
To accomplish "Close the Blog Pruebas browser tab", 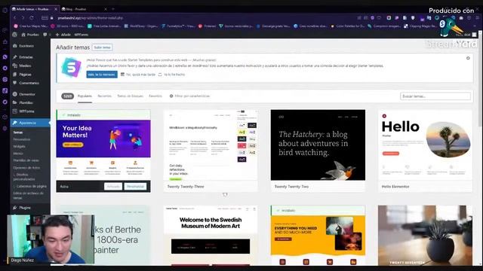I will 106,9.
